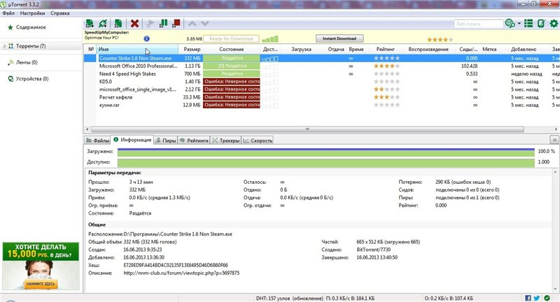This screenshot has width=560, height=302.
Task: Click Create New Torrent toolbar icon
Action: point(118,24)
